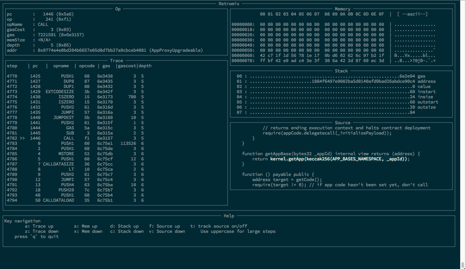Click the Trace panel header
This screenshot has width=465, height=269.
tap(117, 60)
